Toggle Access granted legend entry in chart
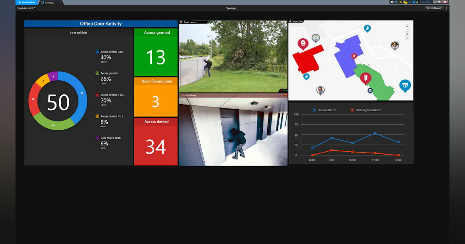This screenshot has height=244, width=465. pyautogui.click(x=107, y=73)
